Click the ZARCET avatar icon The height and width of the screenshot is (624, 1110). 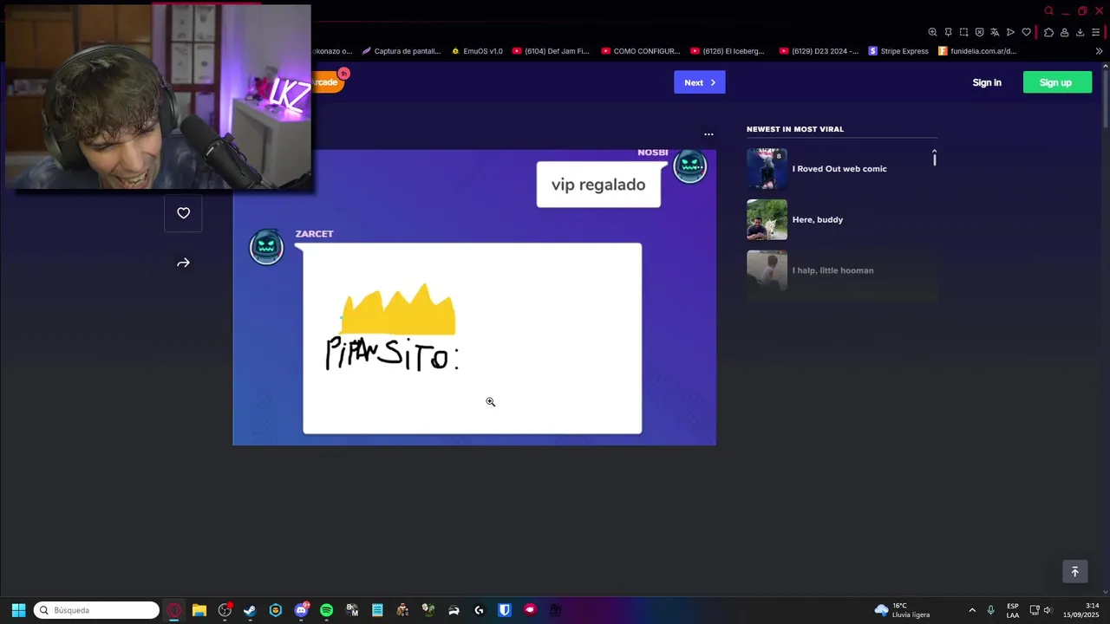(x=266, y=247)
